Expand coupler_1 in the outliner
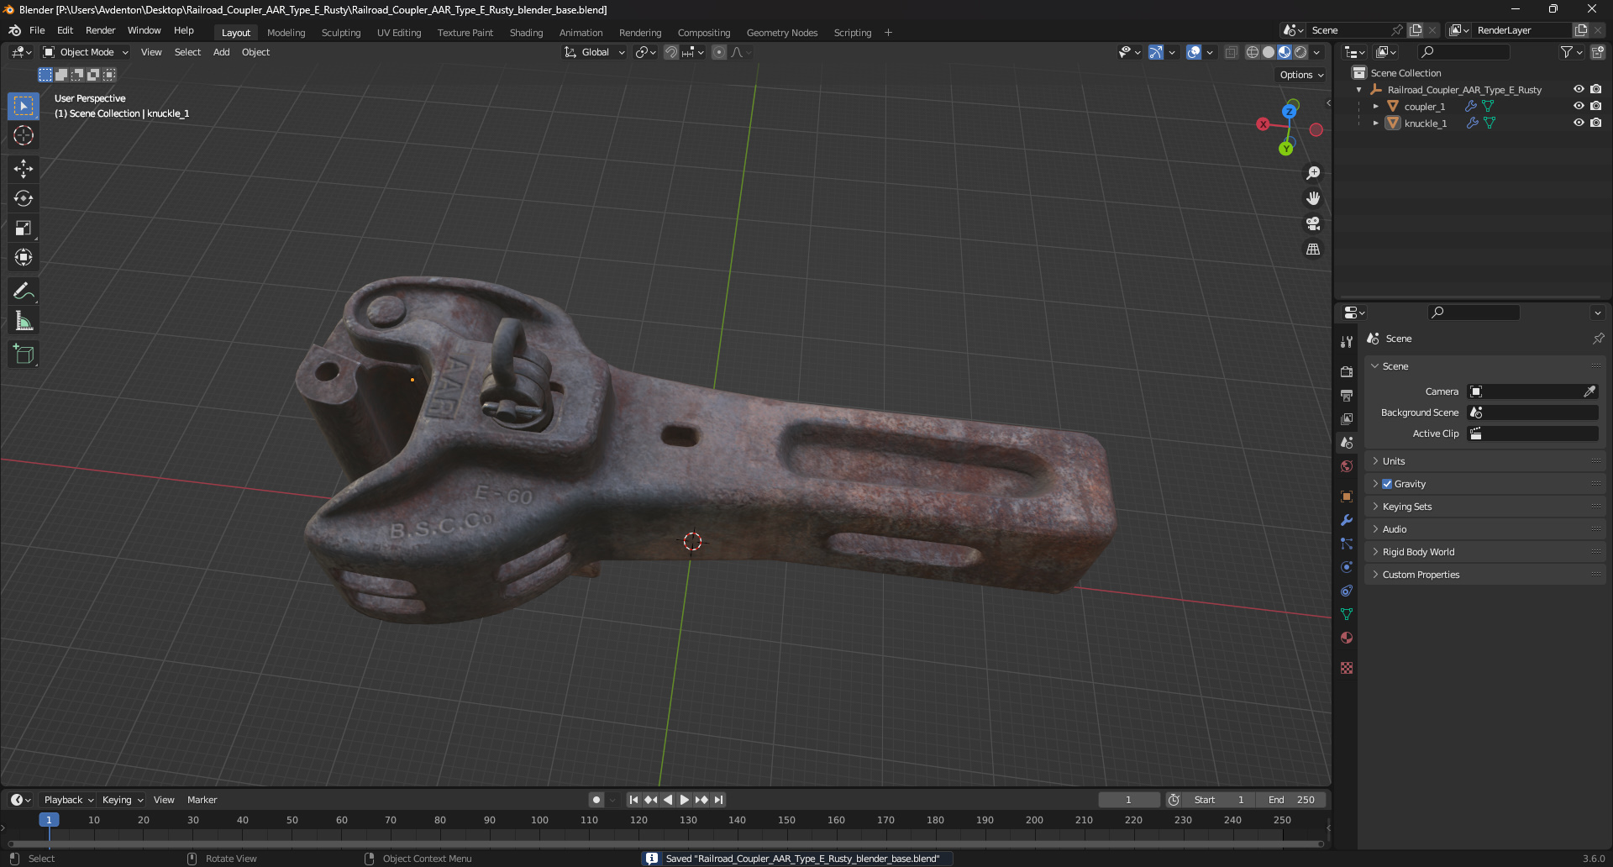The image size is (1613, 867). [x=1375, y=107]
